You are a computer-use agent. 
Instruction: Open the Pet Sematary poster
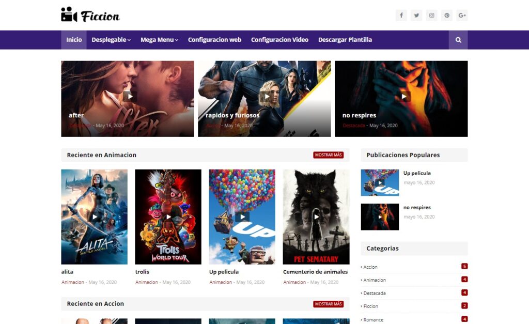[x=316, y=217]
